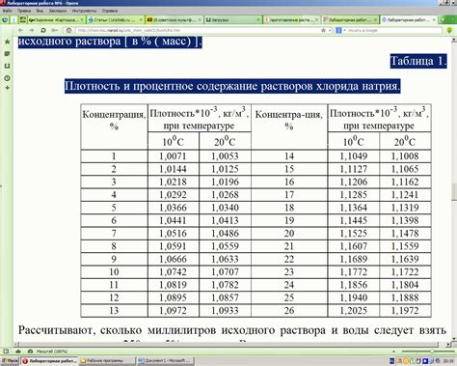The width and height of the screenshot is (457, 366).
Task: Click the green download arrow icon
Action: tap(449, 31)
